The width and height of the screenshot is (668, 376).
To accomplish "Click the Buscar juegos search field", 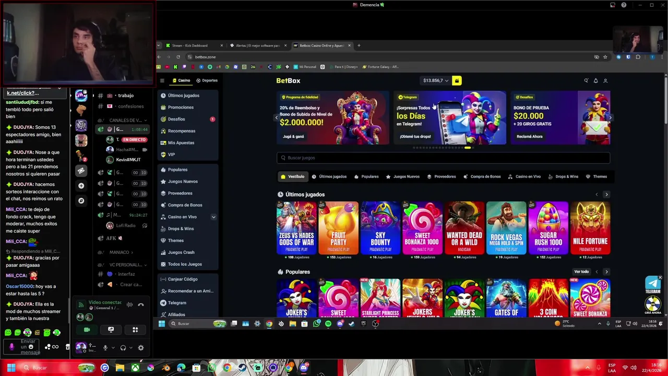I will (x=443, y=158).
